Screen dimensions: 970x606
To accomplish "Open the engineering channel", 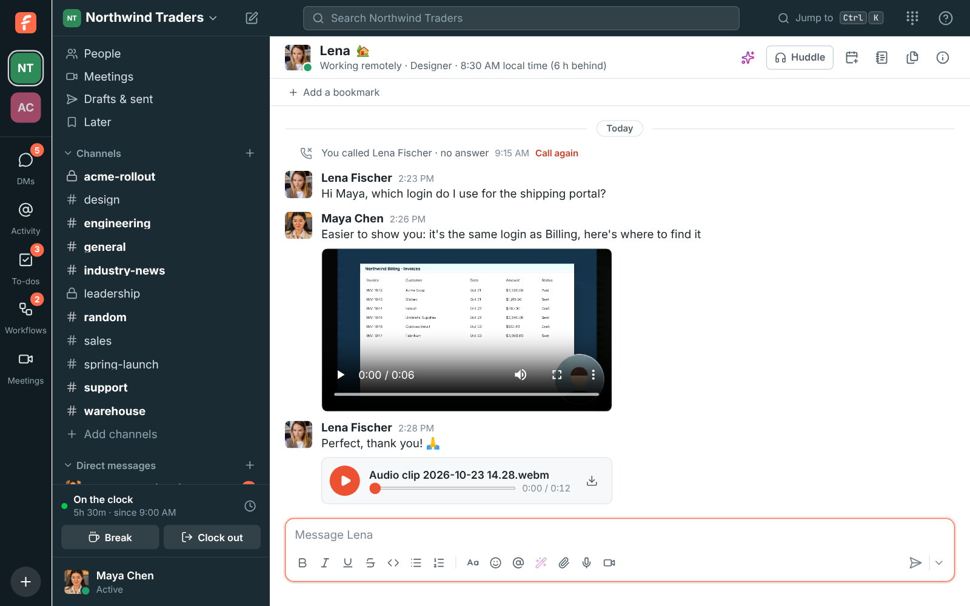I will (x=161, y=224).
